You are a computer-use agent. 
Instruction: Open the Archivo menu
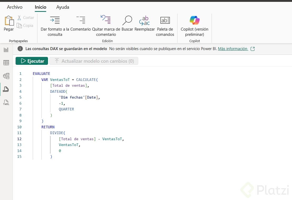15,7
